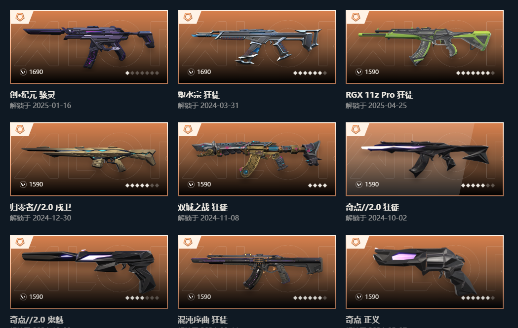Open RGX 11z Pro 狂徒 green rifle card
This screenshot has width=518, height=328.
click(425, 47)
